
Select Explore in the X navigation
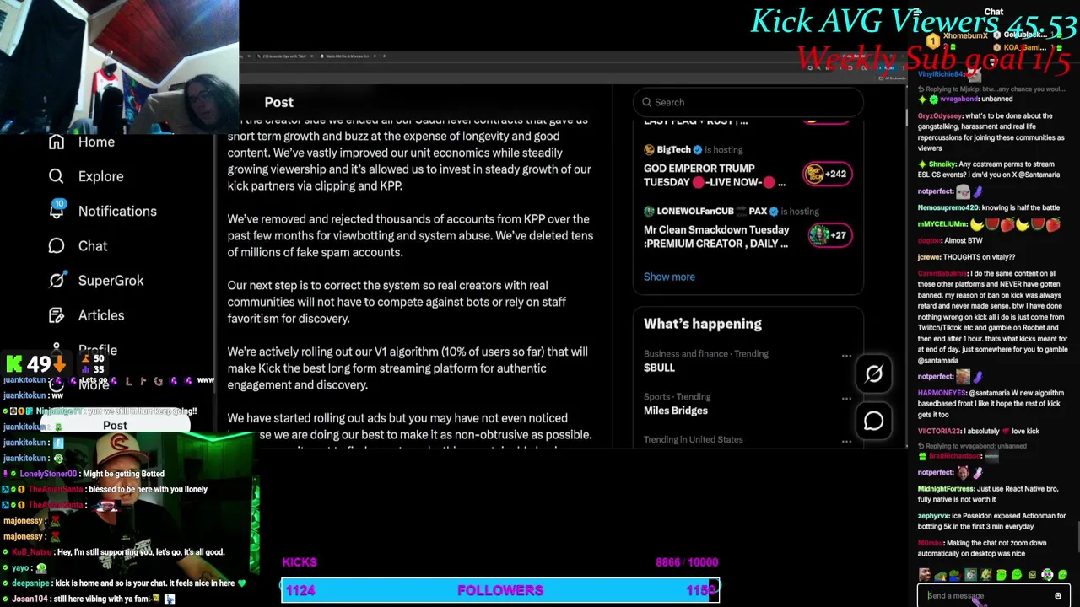[100, 176]
